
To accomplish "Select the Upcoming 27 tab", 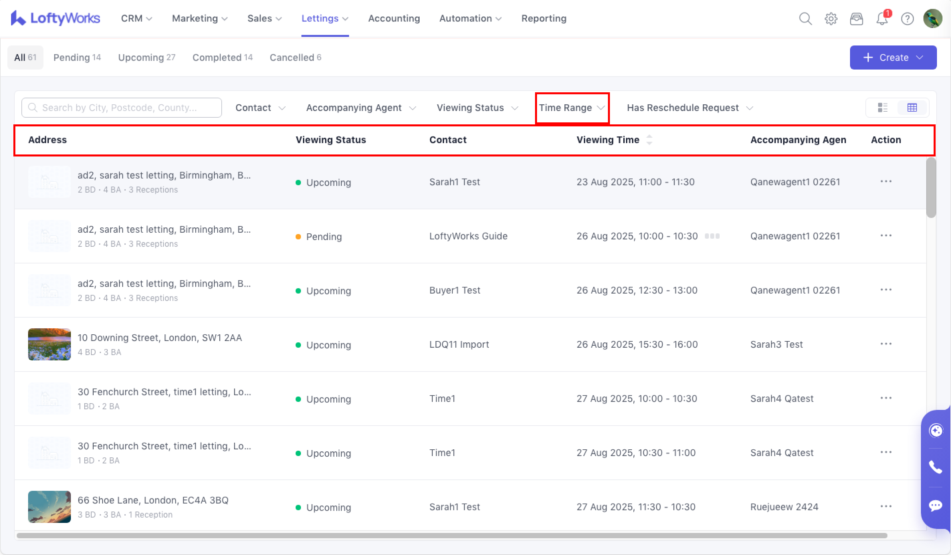I will (x=146, y=58).
